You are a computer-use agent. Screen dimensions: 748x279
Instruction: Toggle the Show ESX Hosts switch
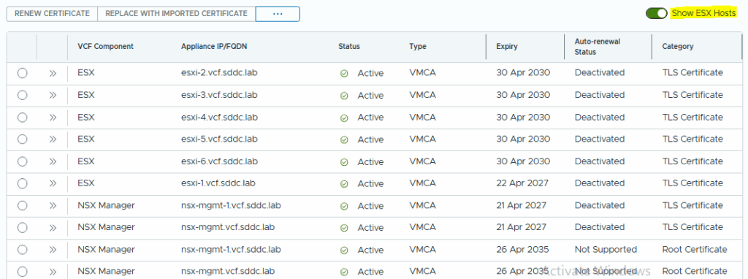657,13
